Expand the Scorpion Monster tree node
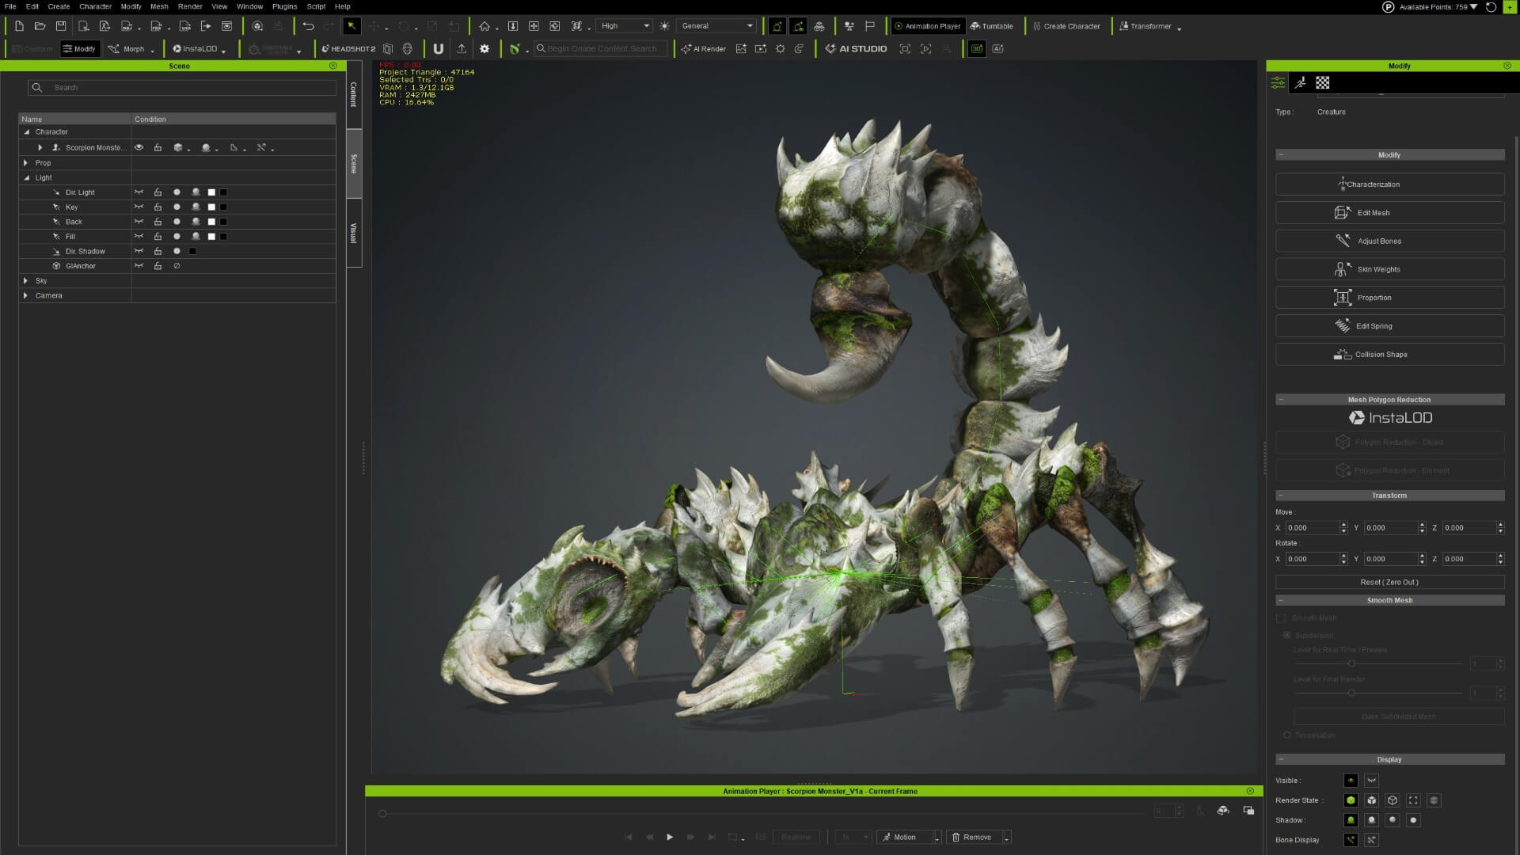The height and width of the screenshot is (855, 1520). (40, 148)
